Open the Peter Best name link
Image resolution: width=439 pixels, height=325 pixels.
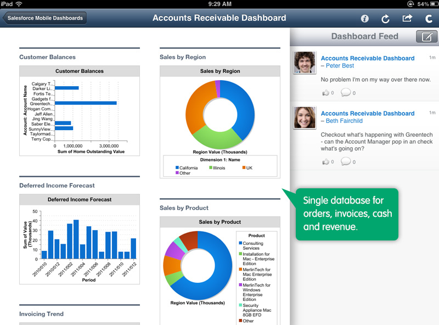[x=340, y=65]
